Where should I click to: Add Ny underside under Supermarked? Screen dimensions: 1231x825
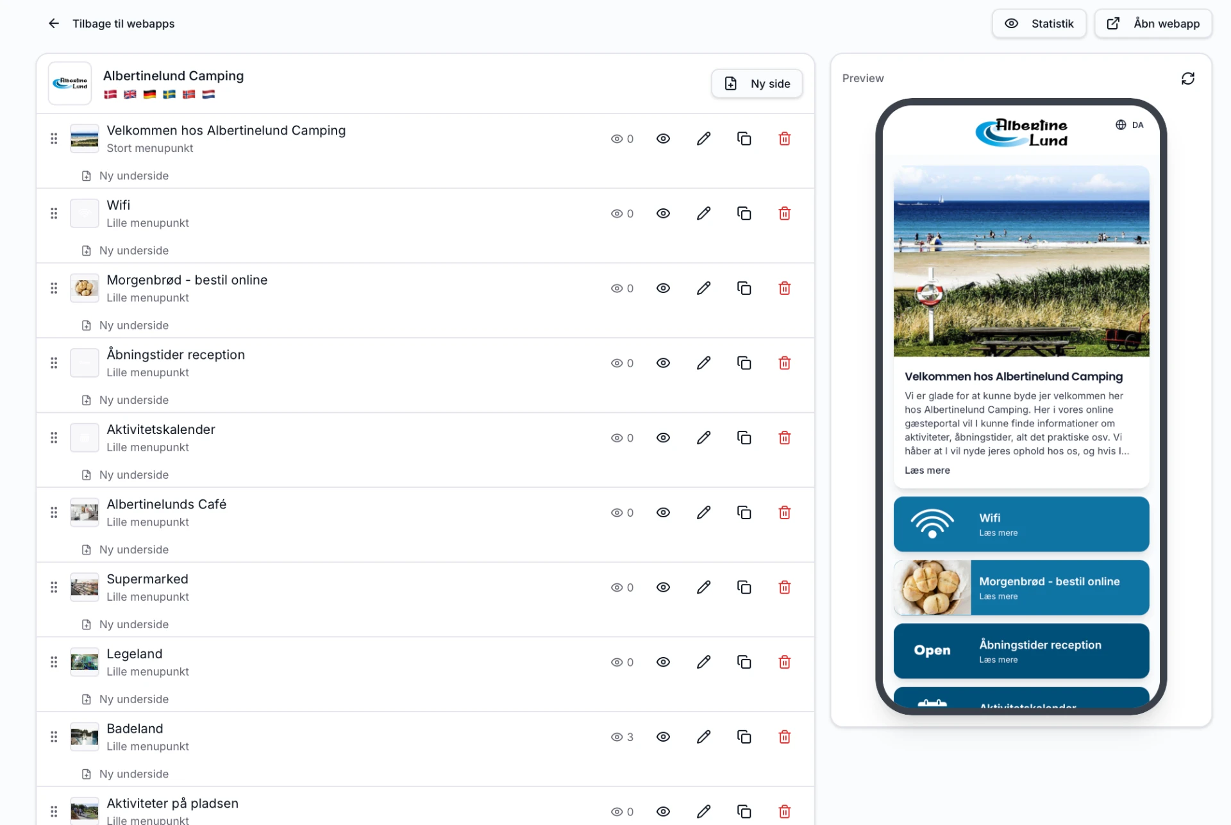125,624
